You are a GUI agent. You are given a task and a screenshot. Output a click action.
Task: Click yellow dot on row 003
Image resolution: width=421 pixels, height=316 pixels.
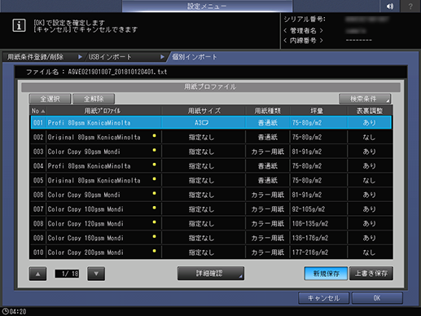click(154, 150)
